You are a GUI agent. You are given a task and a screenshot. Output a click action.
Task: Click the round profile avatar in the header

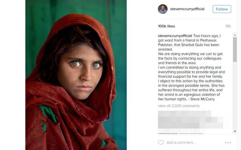coord(163,9)
